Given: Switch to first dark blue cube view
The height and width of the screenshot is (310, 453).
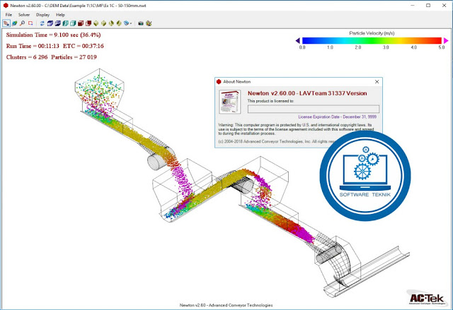Looking at the screenshot, I should (50, 23).
